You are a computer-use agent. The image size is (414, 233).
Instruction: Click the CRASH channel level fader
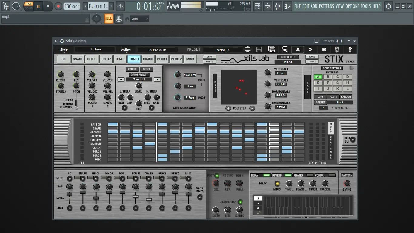point(149,200)
